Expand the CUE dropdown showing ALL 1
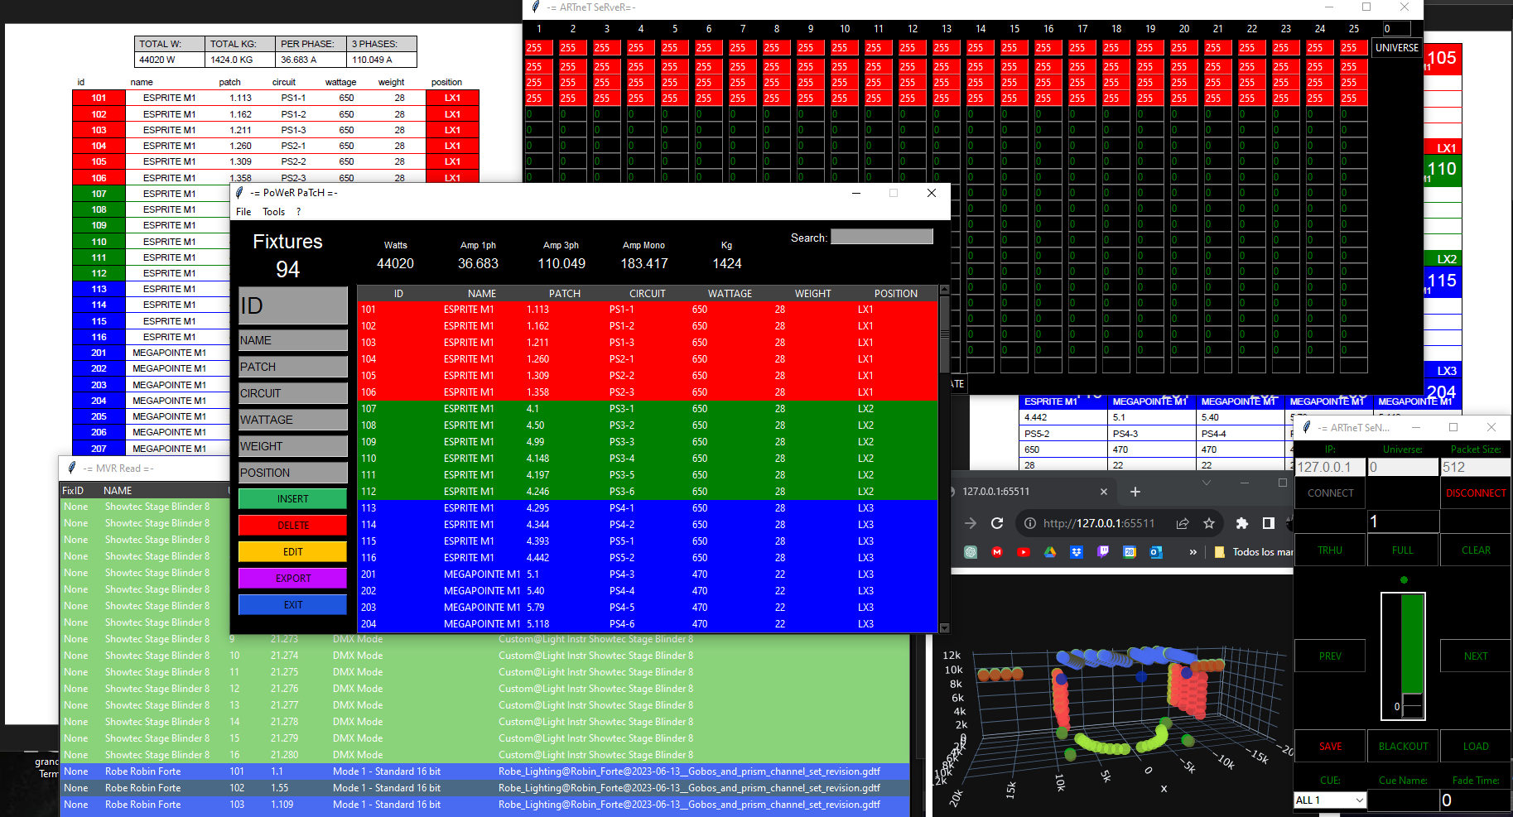This screenshot has width=1513, height=817. 1359,800
